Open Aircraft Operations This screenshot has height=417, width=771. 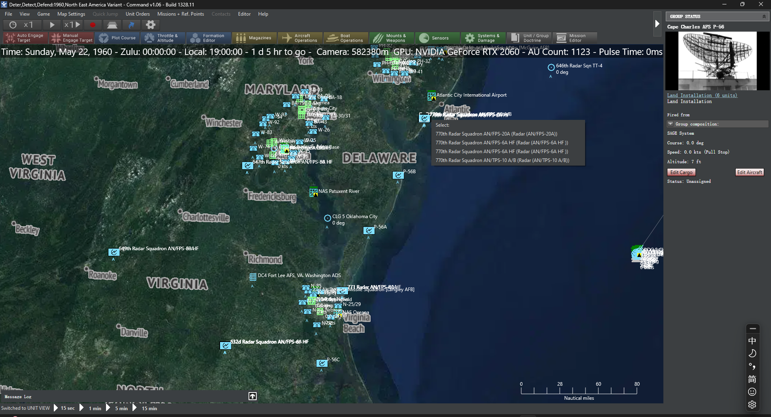click(x=300, y=38)
